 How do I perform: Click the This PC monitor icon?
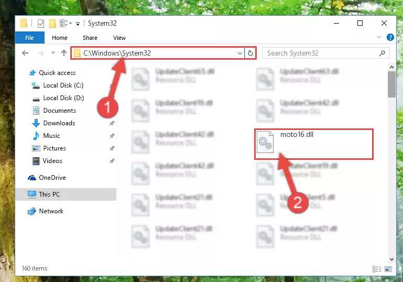(32, 194)
